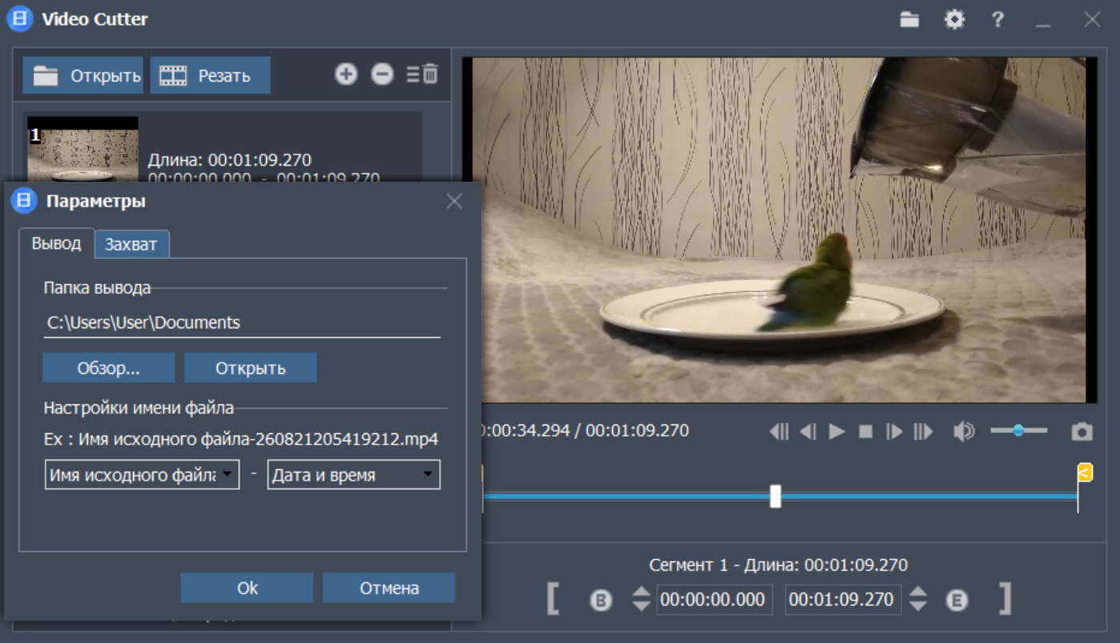Select the Вывод tab
Viewport: 1120px width, 643px height.
[x=57, y=243]
